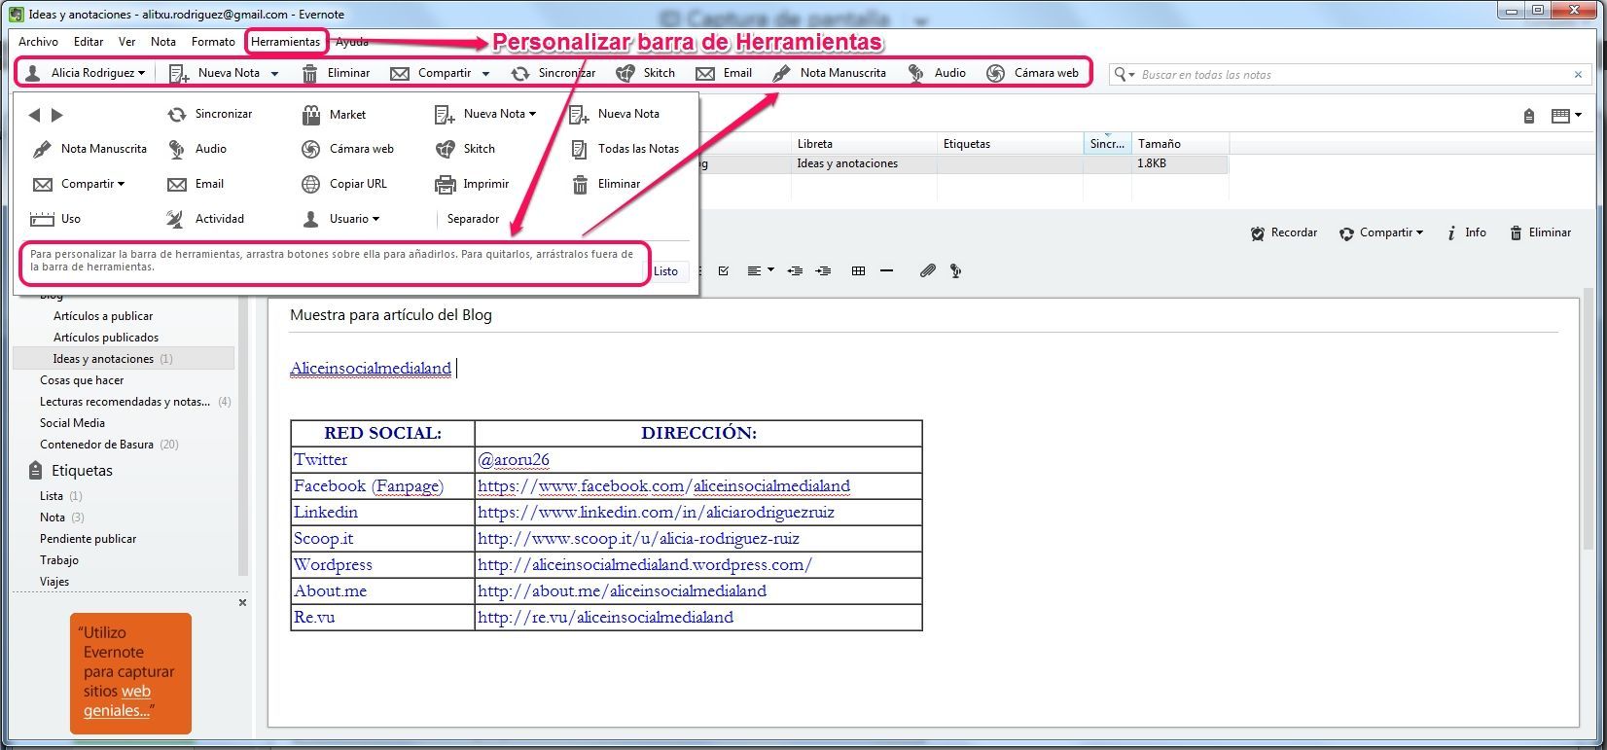Screen dimensions: 1607x750
Task: Select the forward arrow in customize panel
Action: (57, 115)
